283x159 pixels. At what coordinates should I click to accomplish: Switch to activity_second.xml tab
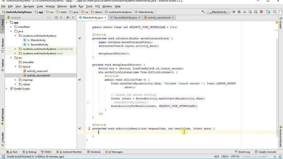[x=159, y=18]
